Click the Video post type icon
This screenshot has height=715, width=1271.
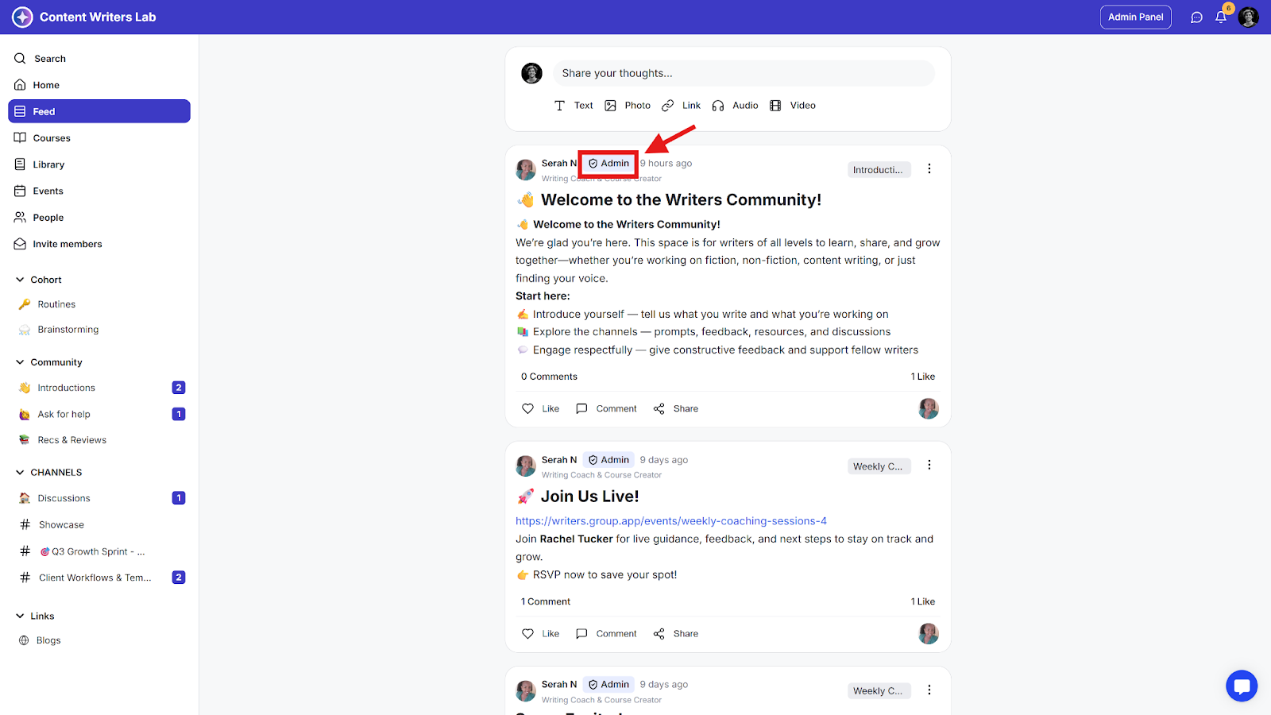[775, 106]
